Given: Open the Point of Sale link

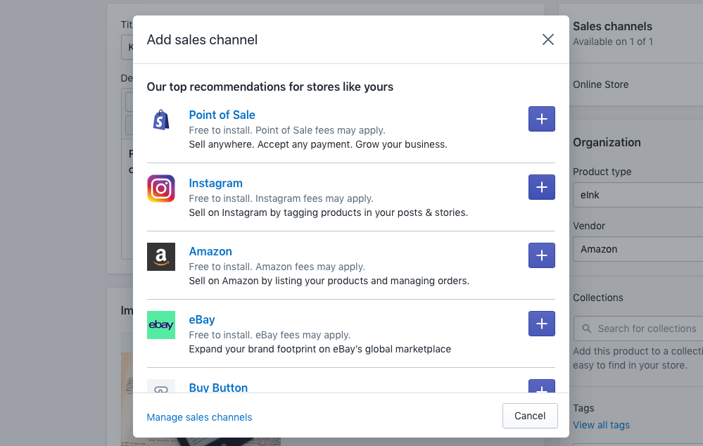Looking at the screenshot, I should [222, 115].
